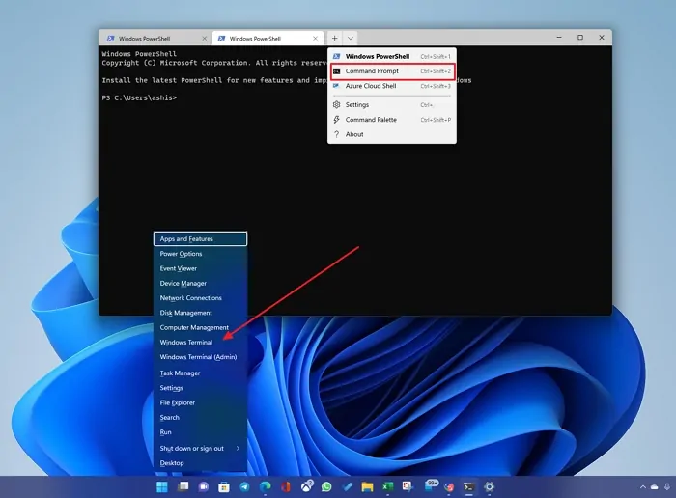Image resolution: width=676 pixels, height=498 pixels.
Task: Open Task Manager from the Win+X menu
Action: (x=200, y=373)
